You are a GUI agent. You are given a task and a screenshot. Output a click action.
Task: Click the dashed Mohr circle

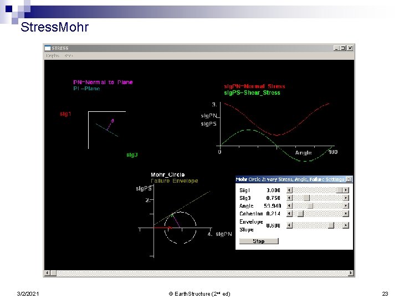181,228
